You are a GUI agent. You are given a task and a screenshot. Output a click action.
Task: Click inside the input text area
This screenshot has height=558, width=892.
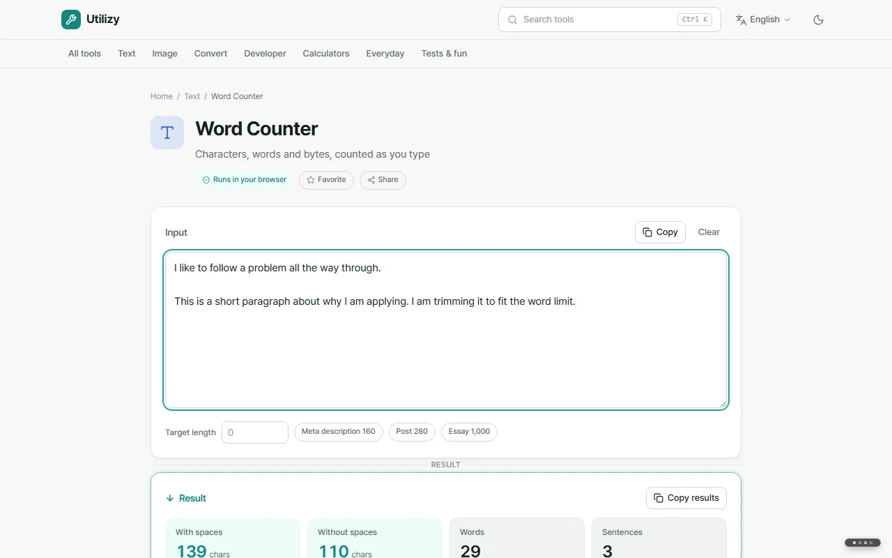click(x=446, y=330)
